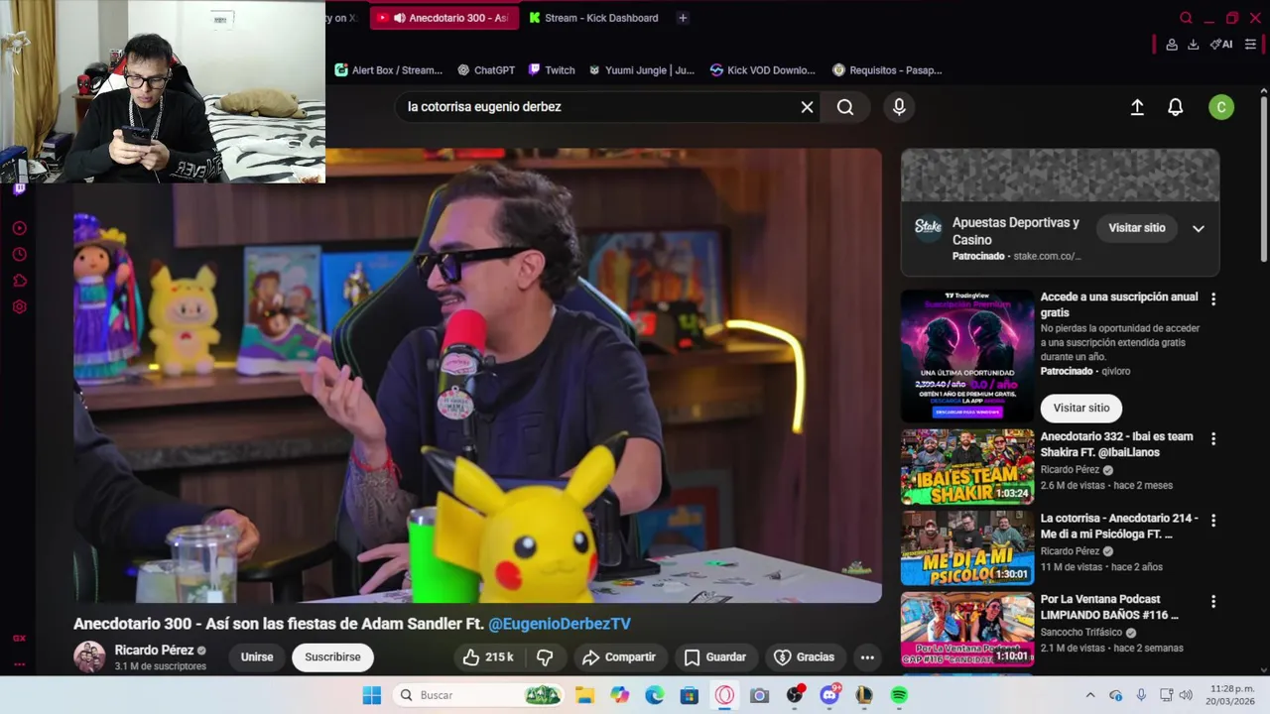Share the video using Compartir
This screenshot has width=1270, height=714.
pyautogui.click(x=619, y=656)
